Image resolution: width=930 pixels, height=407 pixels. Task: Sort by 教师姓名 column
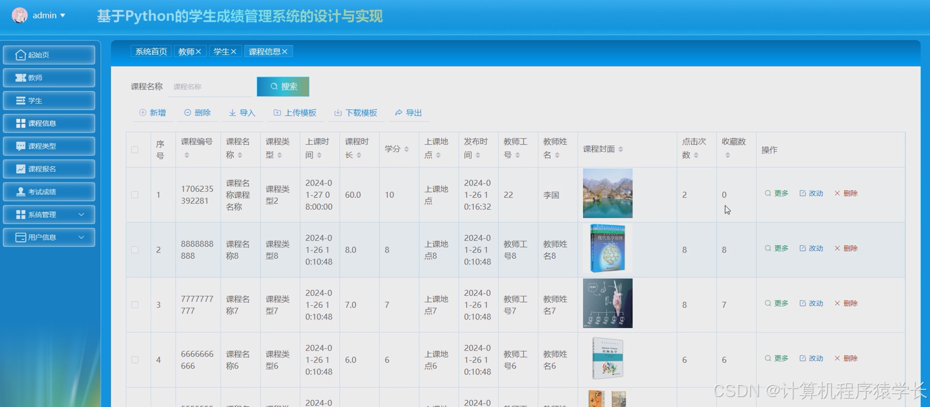pos(557,155)
